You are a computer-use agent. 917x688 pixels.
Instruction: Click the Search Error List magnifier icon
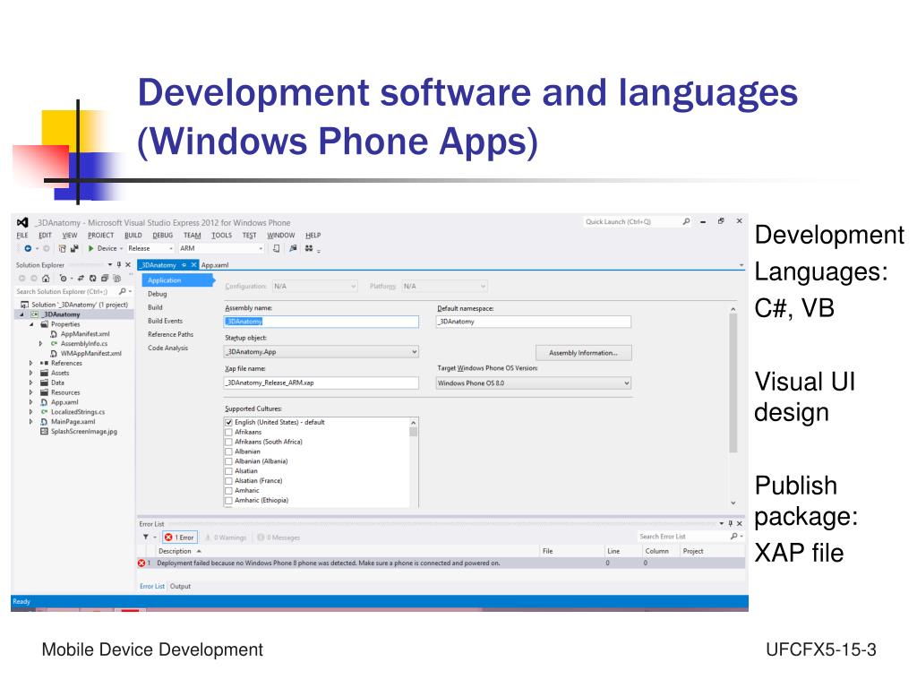pos(734,537)
